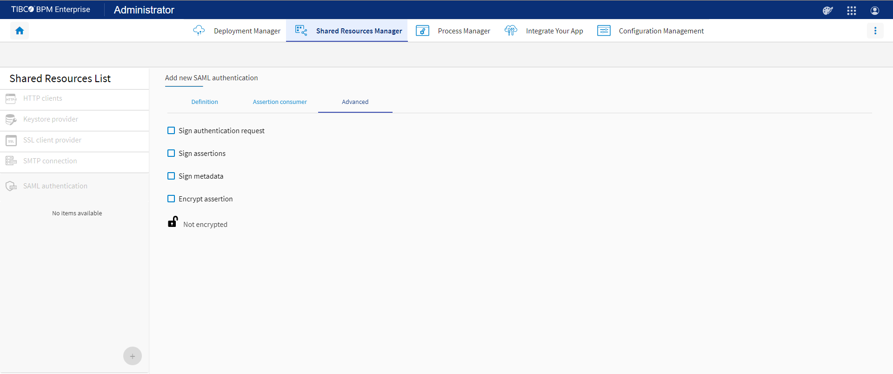
Task: Select SAML authentication in resources list
Action: click(74, 186)
